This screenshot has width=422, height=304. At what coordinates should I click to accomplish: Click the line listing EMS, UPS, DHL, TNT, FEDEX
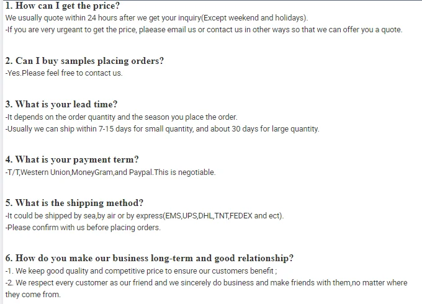pos(145,216)
